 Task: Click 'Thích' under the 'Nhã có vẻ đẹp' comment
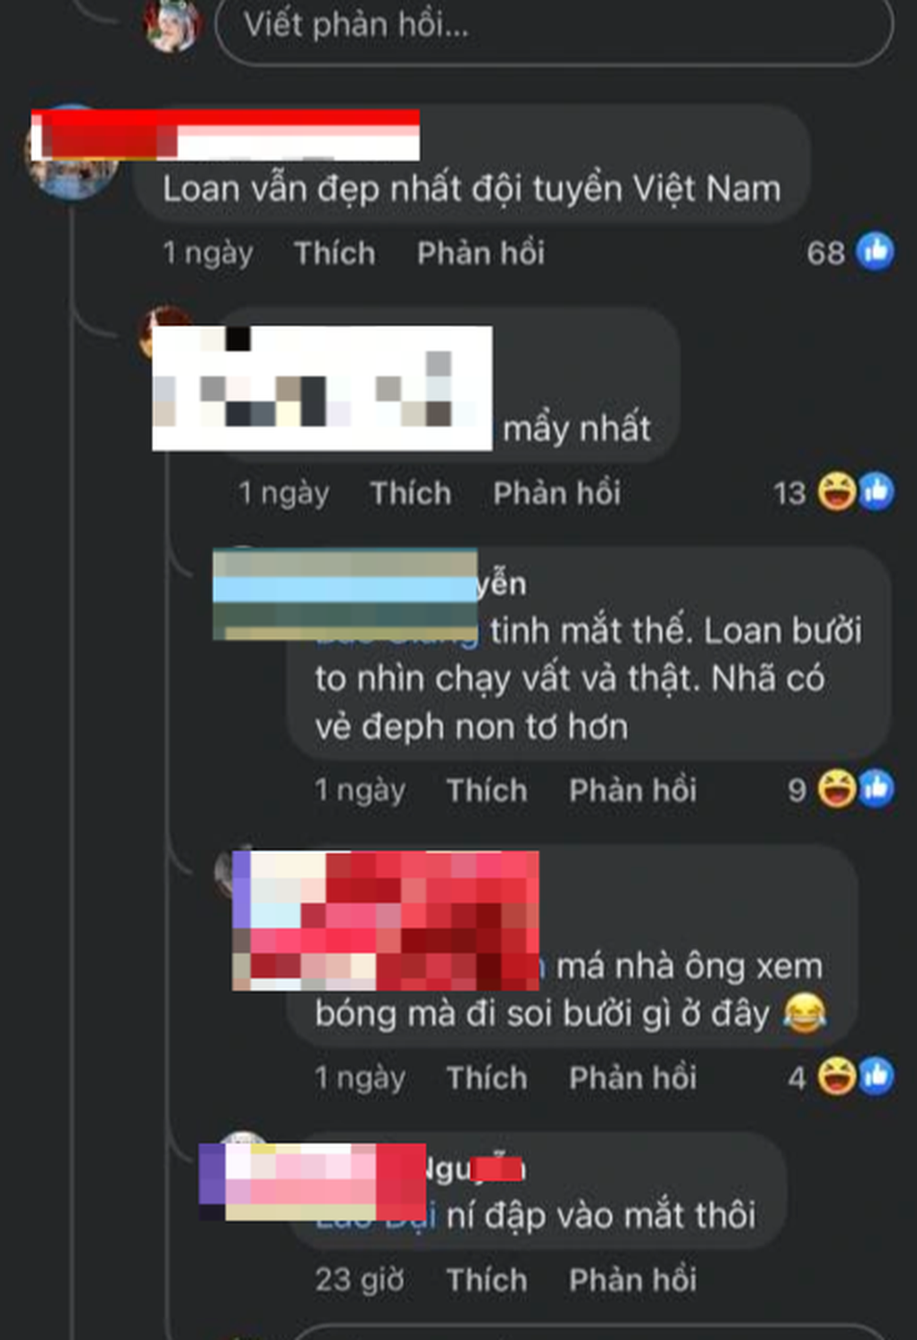pyautogui.click(x=486, y=790)
